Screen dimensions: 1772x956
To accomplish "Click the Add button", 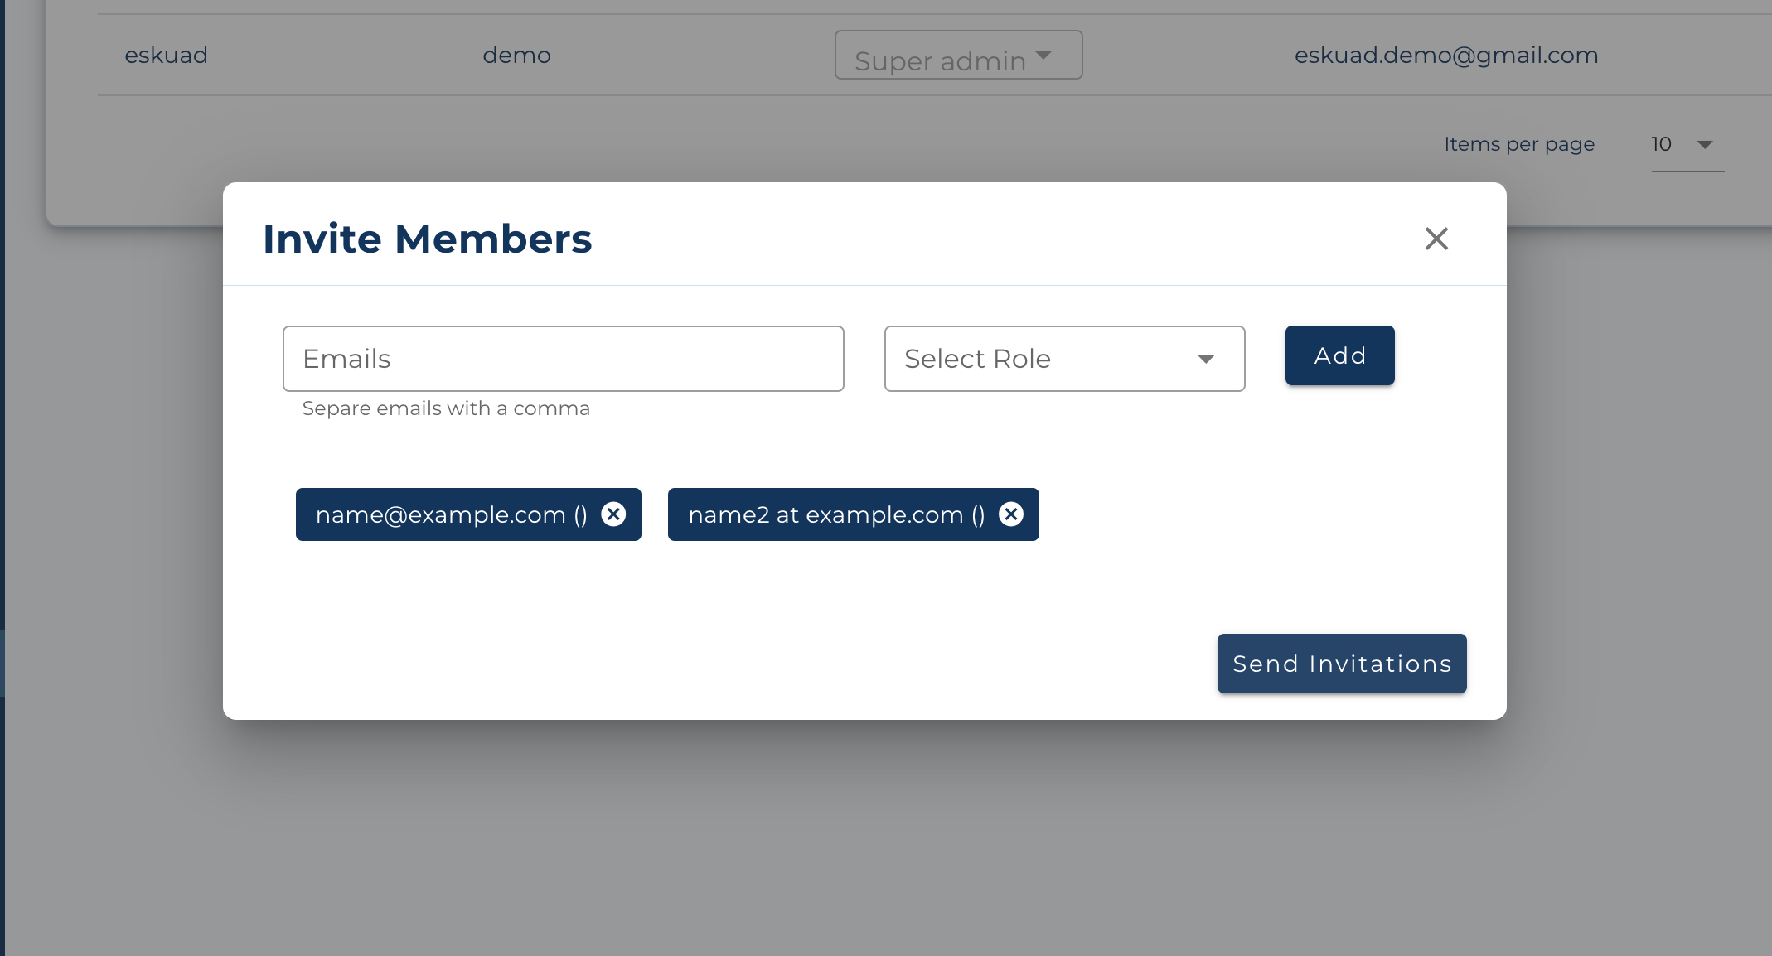I will tap(1340, 355).
